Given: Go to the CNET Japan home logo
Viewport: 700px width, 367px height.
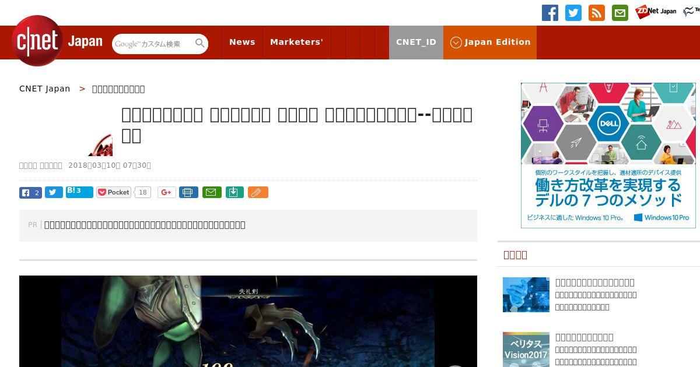Looking at the screenshot, I should (x=57, y=41).
